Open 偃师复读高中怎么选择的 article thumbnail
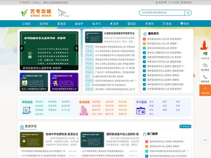The height and width of the screenshot is (158, 211). click(92, 140)
